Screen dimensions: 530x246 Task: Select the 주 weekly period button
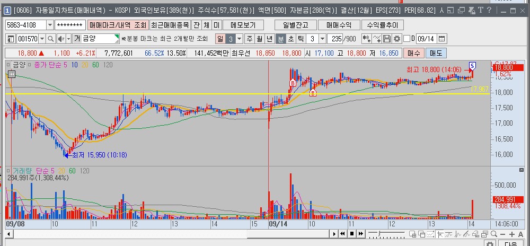coord(250,39)
